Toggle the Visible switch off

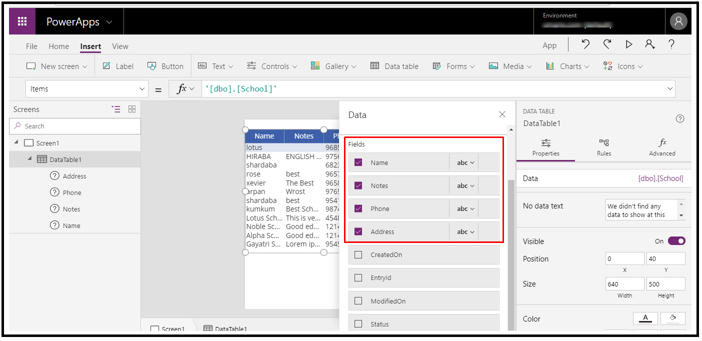tap(676, 241)
